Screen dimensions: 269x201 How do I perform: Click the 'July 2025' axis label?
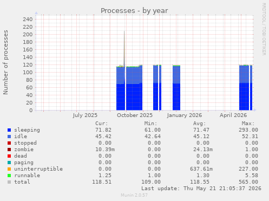tap(85, 115)
